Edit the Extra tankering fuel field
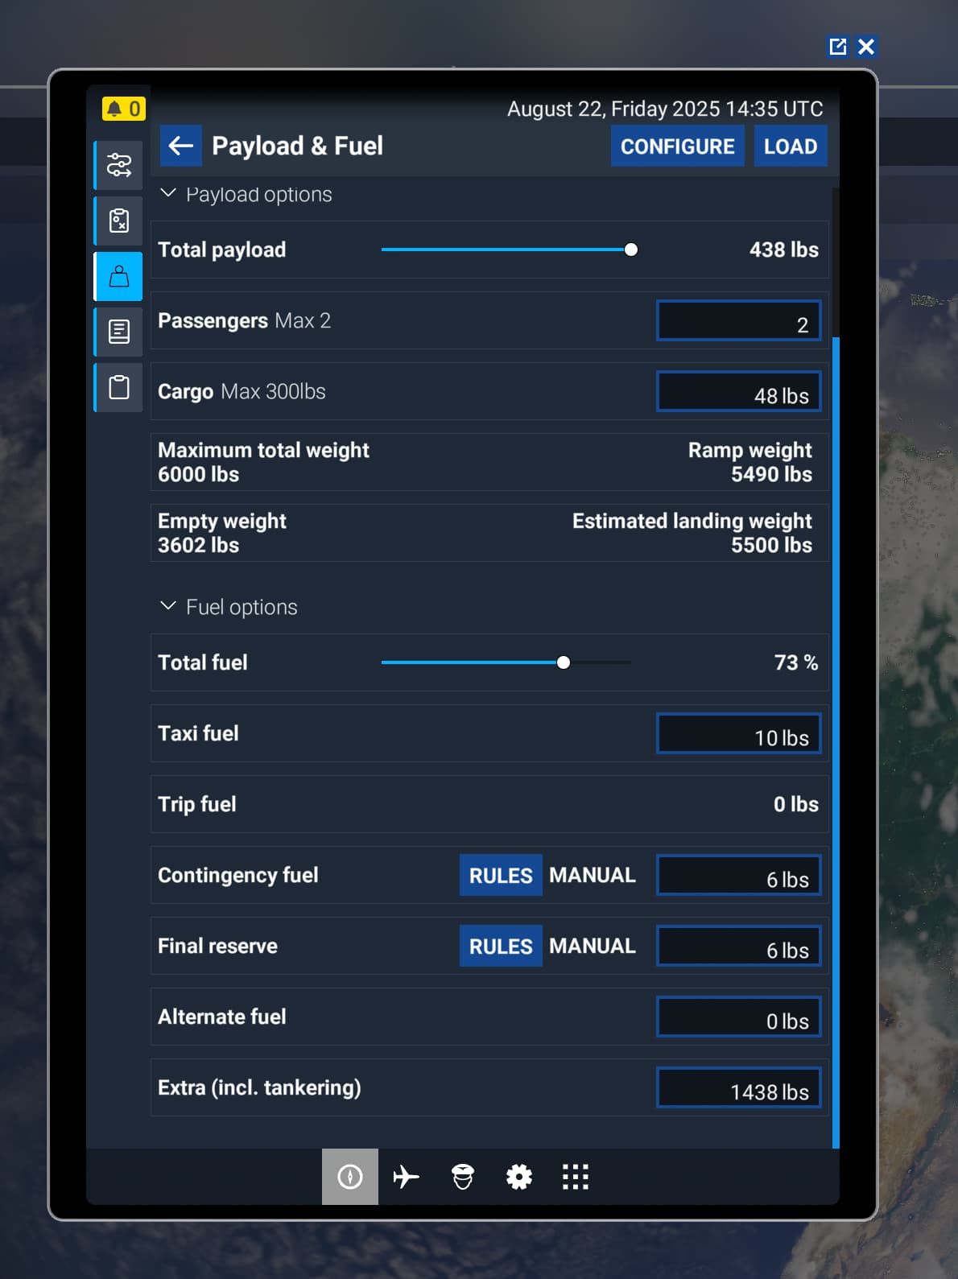The width and height of the screenshot is (958, 1279). (x=739, y=1088)
